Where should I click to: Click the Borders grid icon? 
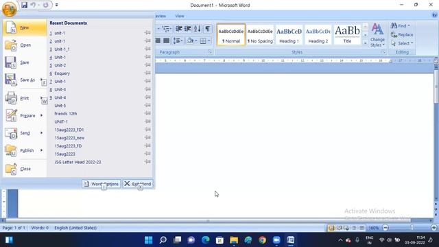click(203, 41)
